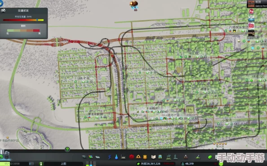Open the Districts painting tool

[98, 157]
